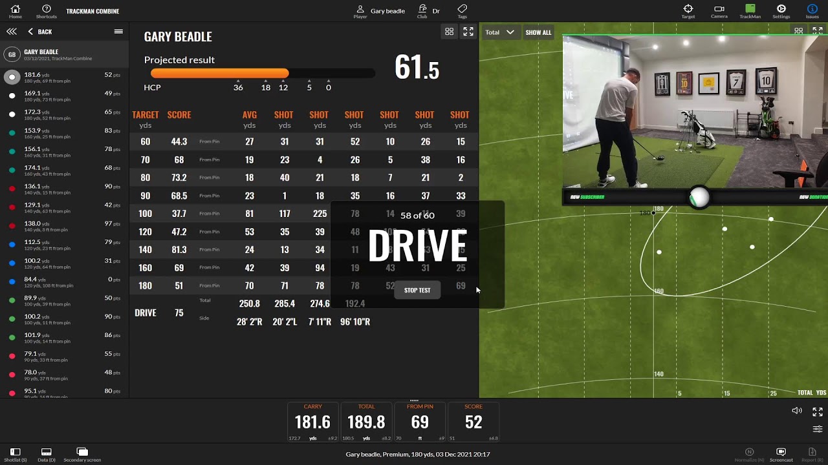The image size is (828, 465).
Task: Click the Projected result handicap bar
Action: 263,74
